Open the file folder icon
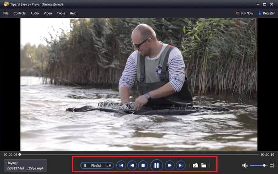Image resolution: width=278 pixels, height=174 pixels. pos(203,165)
